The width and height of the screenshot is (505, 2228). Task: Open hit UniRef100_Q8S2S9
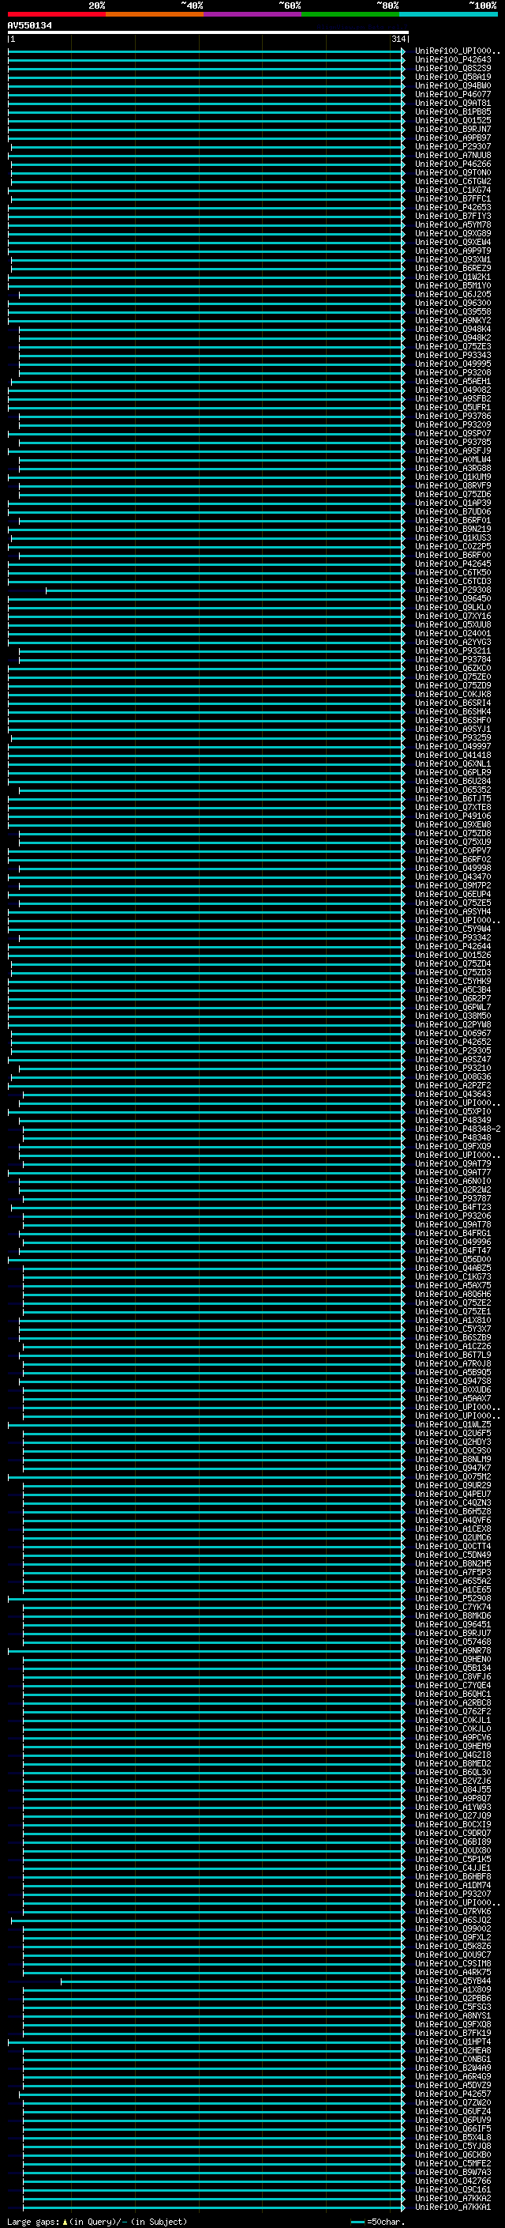(453, 70)
